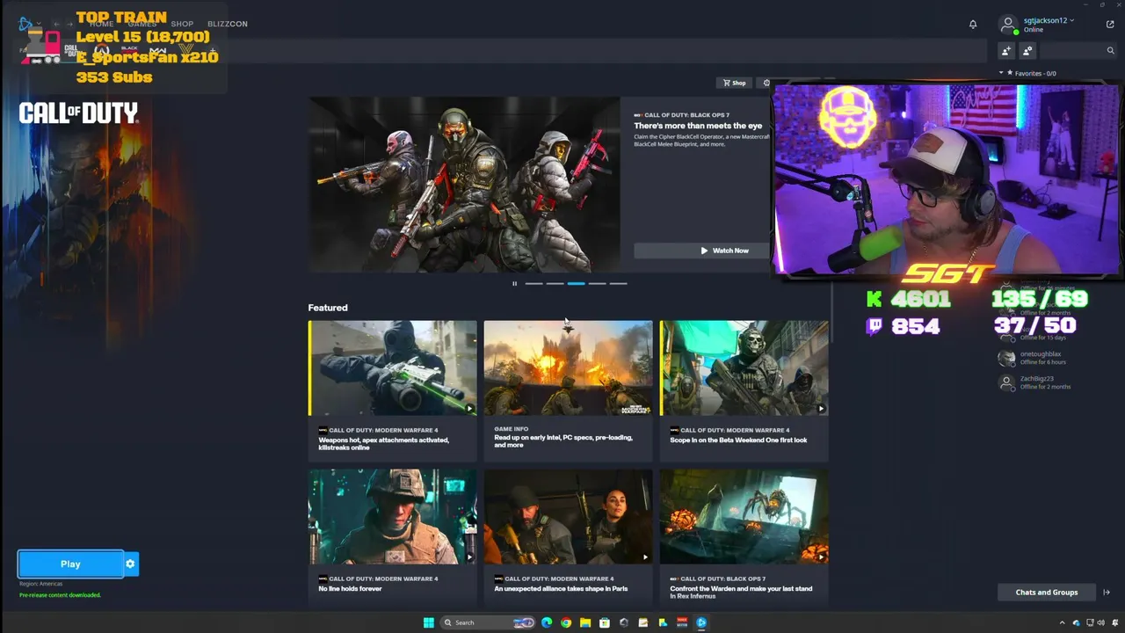Click the blue Play button
1125x633 pixels.
pos(70,564)
